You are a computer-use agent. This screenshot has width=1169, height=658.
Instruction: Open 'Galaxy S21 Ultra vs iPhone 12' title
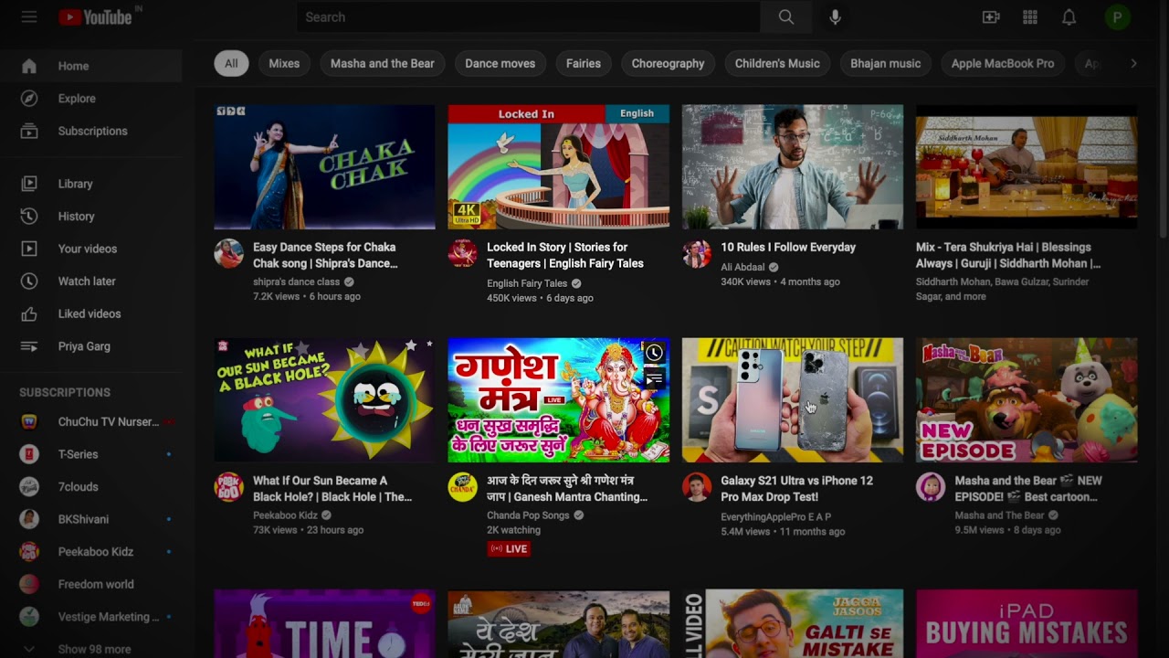796,489
